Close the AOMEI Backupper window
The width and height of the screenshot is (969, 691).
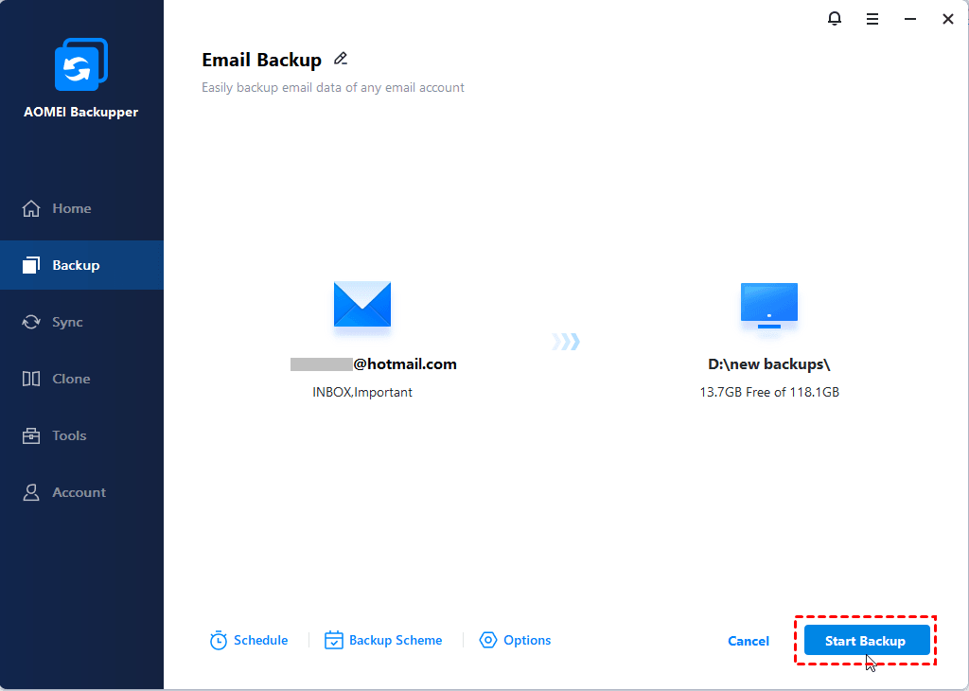[x=948, y=19]
